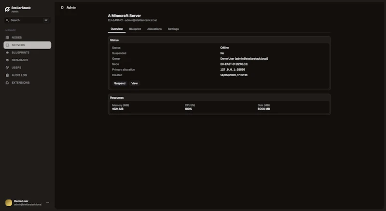The width and height of the screenshot is (386, 211).
Task: Click the '100%' CPU value
Action: (x=188, y=109)
